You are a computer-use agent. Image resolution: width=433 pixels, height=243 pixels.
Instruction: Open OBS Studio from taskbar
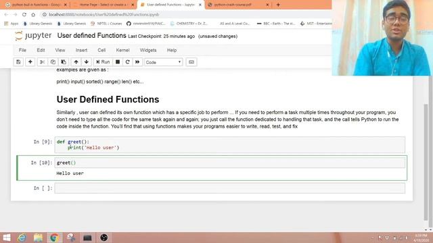pyautogui.click(x=104, y=238)
